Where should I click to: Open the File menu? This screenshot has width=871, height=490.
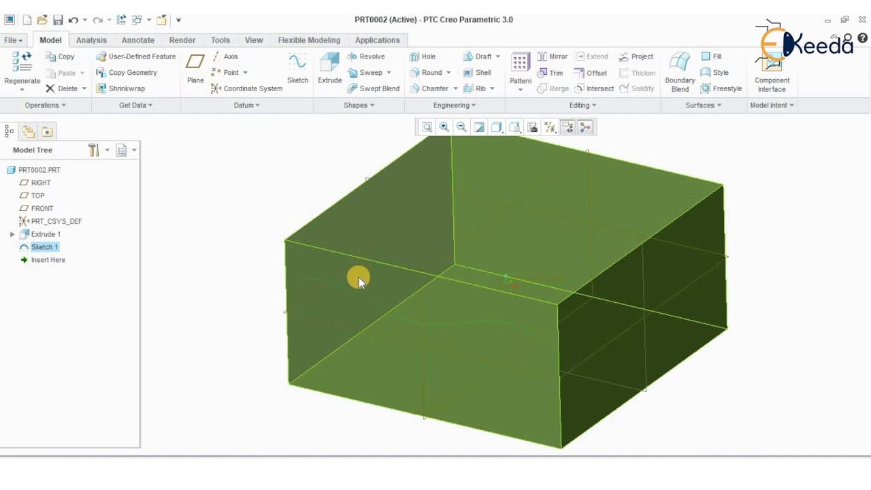click(13, 40)
